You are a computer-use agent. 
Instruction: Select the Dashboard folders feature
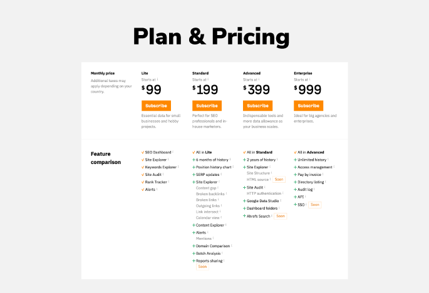coord(263,208)
